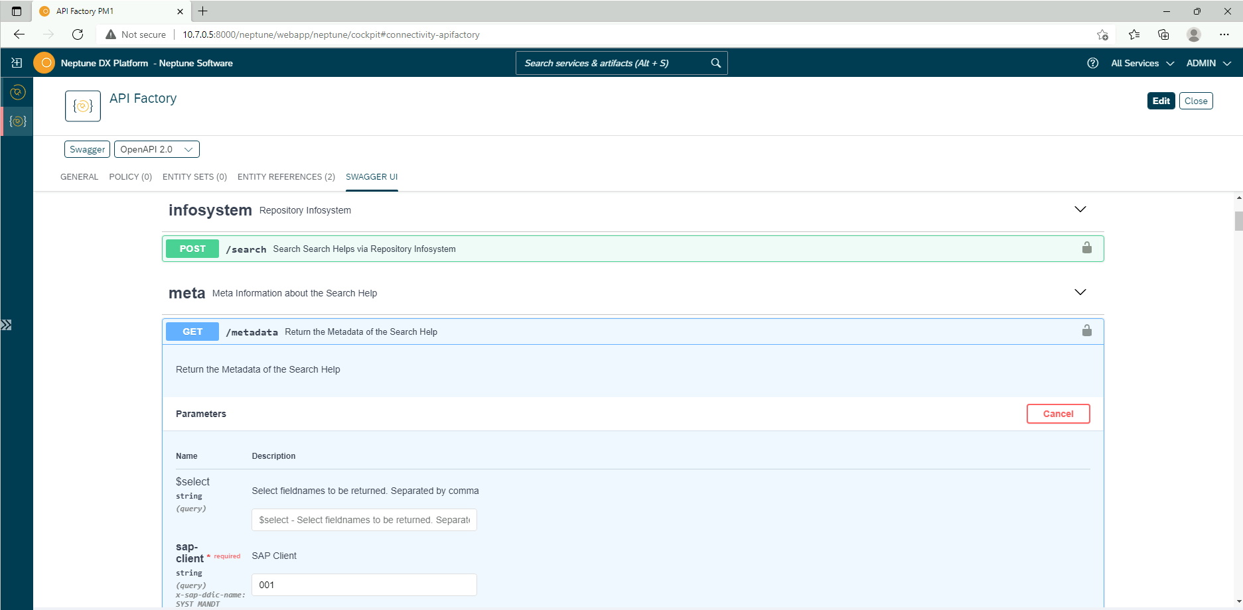Collapse the infosystem section chevron
Viewport: 1243px width, 610px height.
click(1080, 210)
